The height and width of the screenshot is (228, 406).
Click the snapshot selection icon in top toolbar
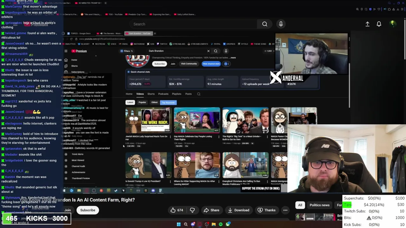point(366,9)
